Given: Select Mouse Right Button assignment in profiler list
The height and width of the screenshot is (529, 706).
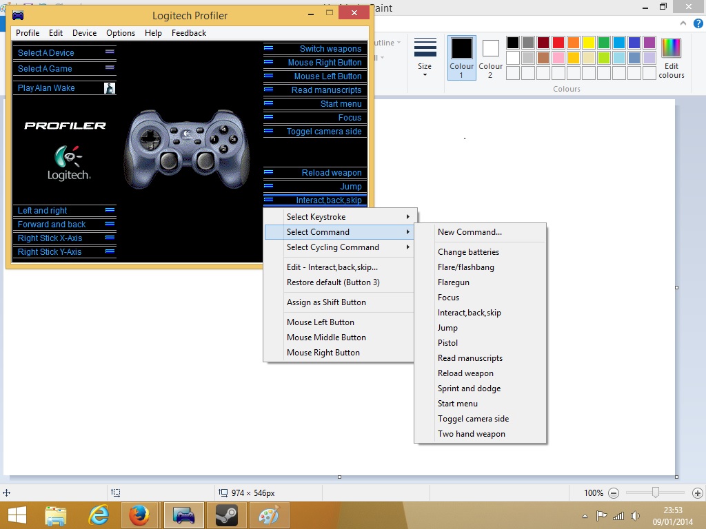Looking at the screenshot, I should click(x=314, y=63).
